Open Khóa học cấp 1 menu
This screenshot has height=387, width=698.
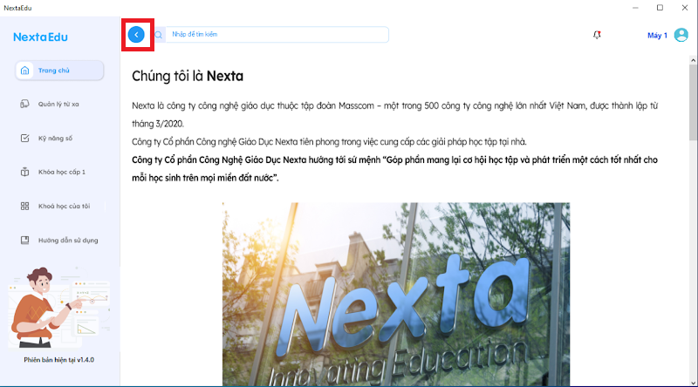61,173
